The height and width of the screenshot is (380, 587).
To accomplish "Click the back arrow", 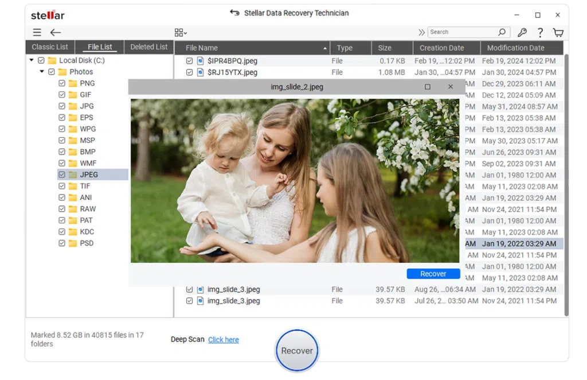I will (56, 33).
